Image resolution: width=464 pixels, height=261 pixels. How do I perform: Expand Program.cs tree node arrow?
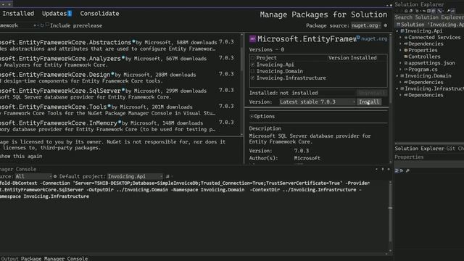401,70
